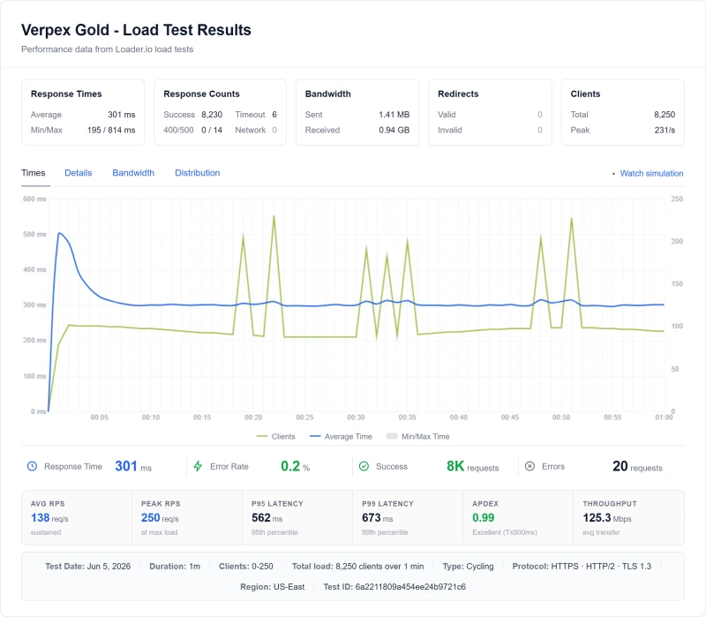Click the Duration: 1m entry

coord(175,567)
